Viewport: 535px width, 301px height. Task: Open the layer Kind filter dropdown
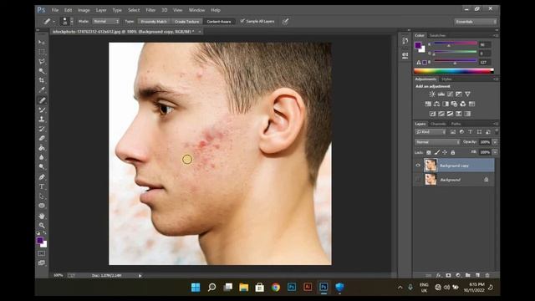(431, 132)
